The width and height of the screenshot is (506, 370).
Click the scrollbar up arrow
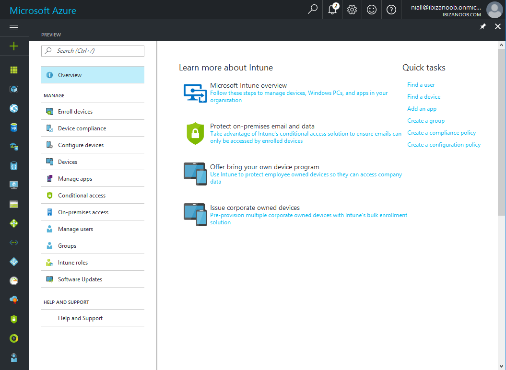501,45
